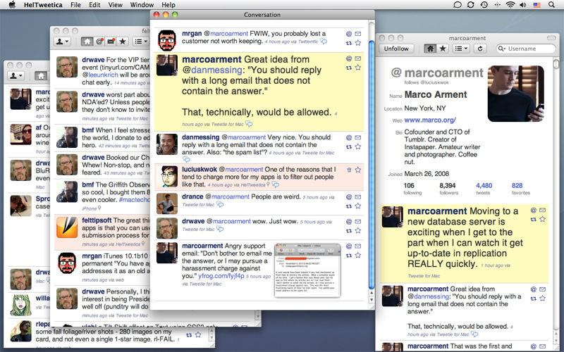Open 828 favorites count link
564x352 pixels.
pyautogui.click(x=517, y=186)
